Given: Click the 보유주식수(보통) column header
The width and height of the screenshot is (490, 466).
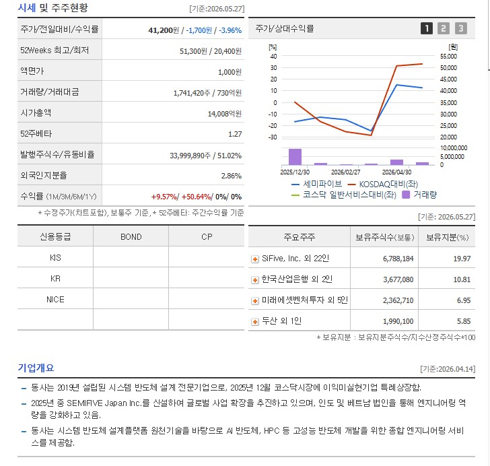Looking at the screenshot, I should point(384,237).
